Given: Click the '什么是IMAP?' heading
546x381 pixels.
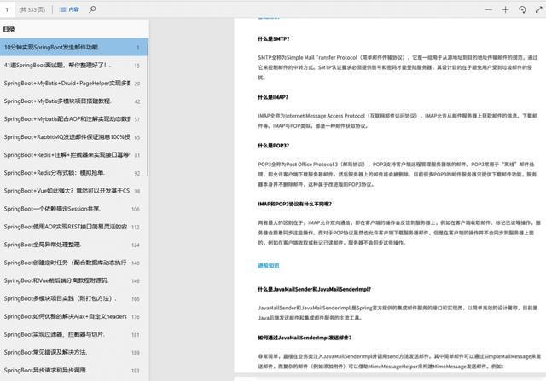Looking at the screenshot, I should [x=273, y=97].
